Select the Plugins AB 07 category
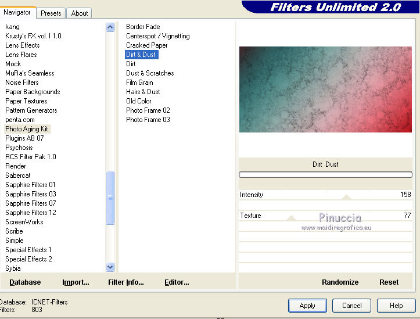 (x=24, y=138)
